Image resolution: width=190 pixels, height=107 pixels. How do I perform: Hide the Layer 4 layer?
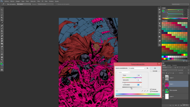pyautogui.click(x=163, y=97)
